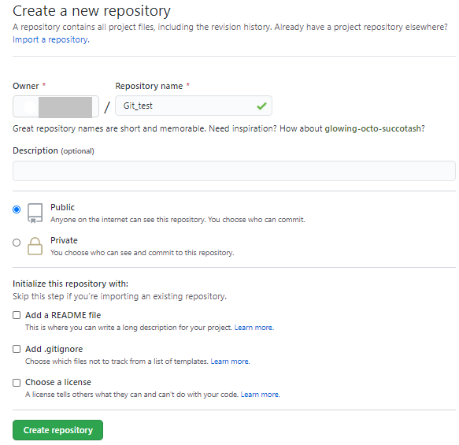Open the Owner dropdown selector
459x445 pixels.
pyautogui.click(x=56, y=106)
